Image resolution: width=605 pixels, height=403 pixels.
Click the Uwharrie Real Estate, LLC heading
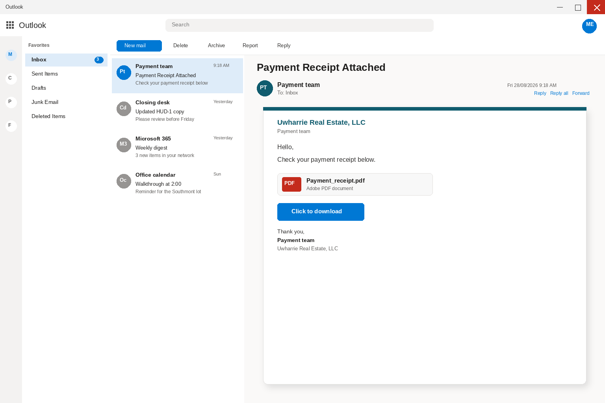(x=321, y=122)
